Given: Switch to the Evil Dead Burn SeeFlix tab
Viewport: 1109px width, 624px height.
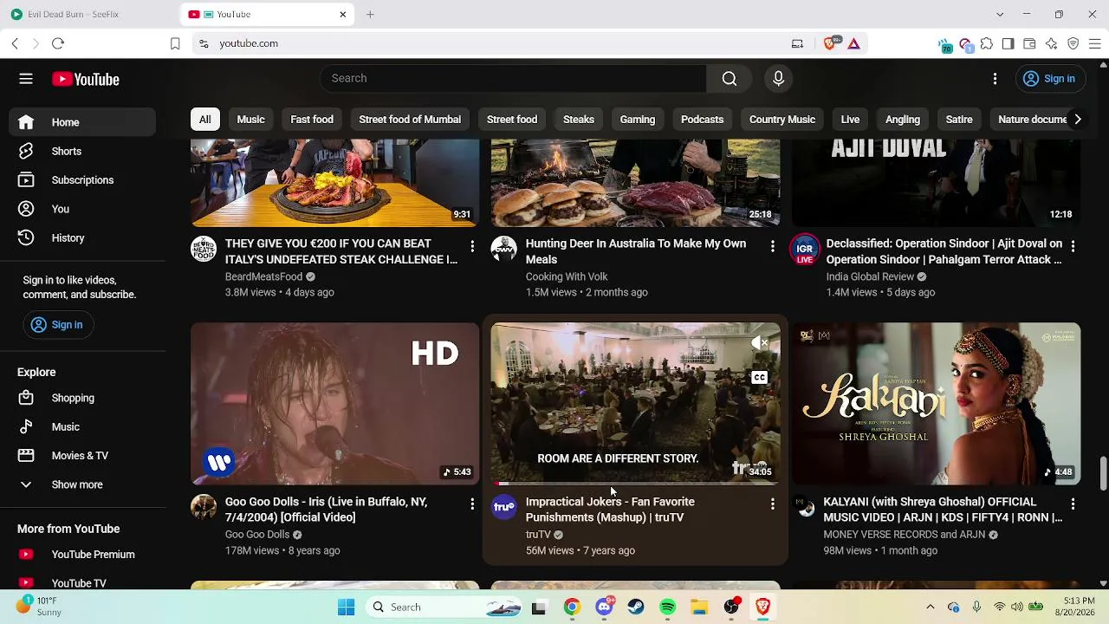Looking at the screenshot, I should coord(89,14).
